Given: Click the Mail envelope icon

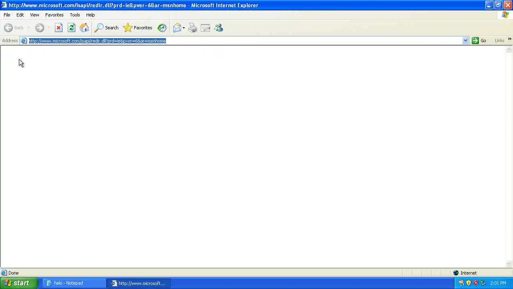Looking at the screenshot, I should pyautogui.click(x=177, y=28).
